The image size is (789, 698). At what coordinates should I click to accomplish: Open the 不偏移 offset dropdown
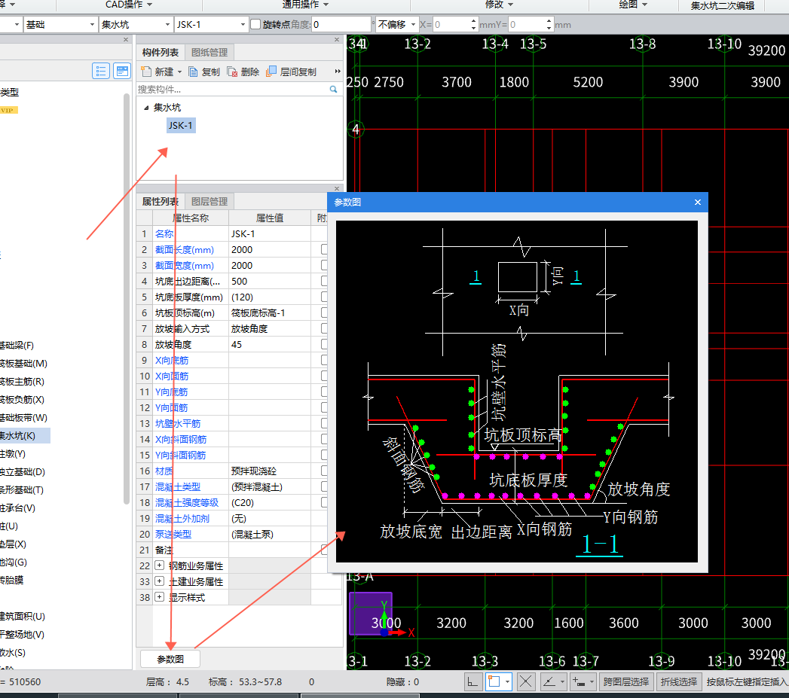coord(414,25)
